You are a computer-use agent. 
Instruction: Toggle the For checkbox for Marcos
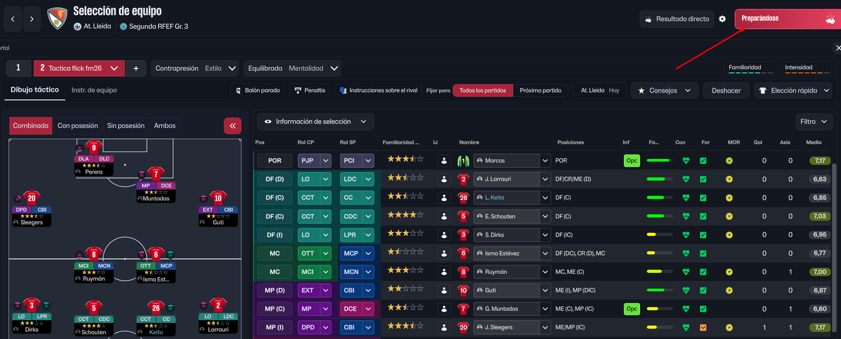coord(703,161)
